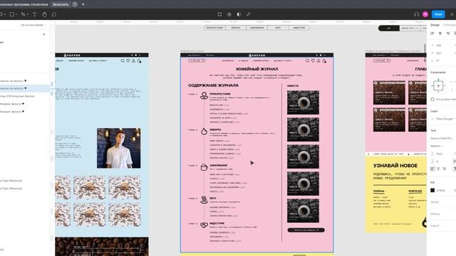Click the Share button

coord(438,14)
